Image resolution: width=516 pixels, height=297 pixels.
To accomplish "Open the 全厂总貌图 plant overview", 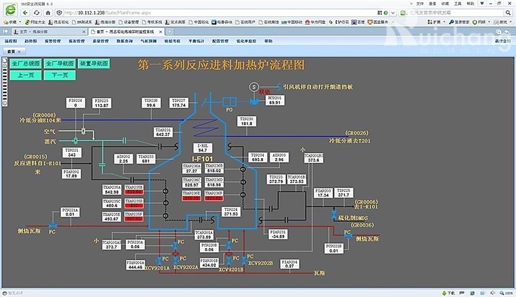I will (26, 63).
